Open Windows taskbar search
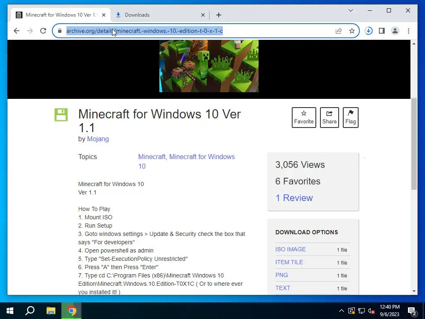Viewport: 425px width, 319px height. [x=30, y=311]
